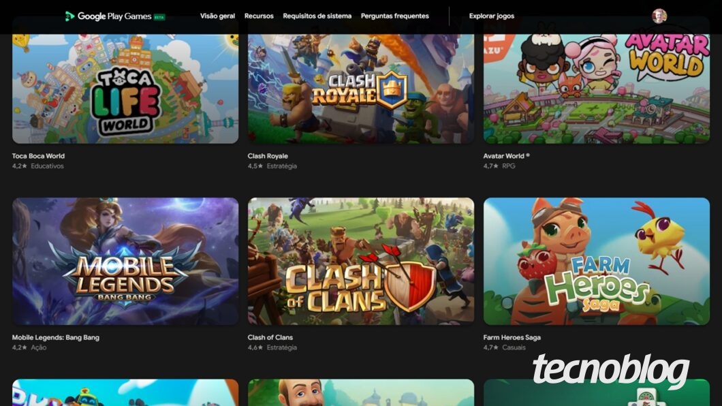Click the Clash Royale title text
Viewport: 722px width, 406px height.
268,156
